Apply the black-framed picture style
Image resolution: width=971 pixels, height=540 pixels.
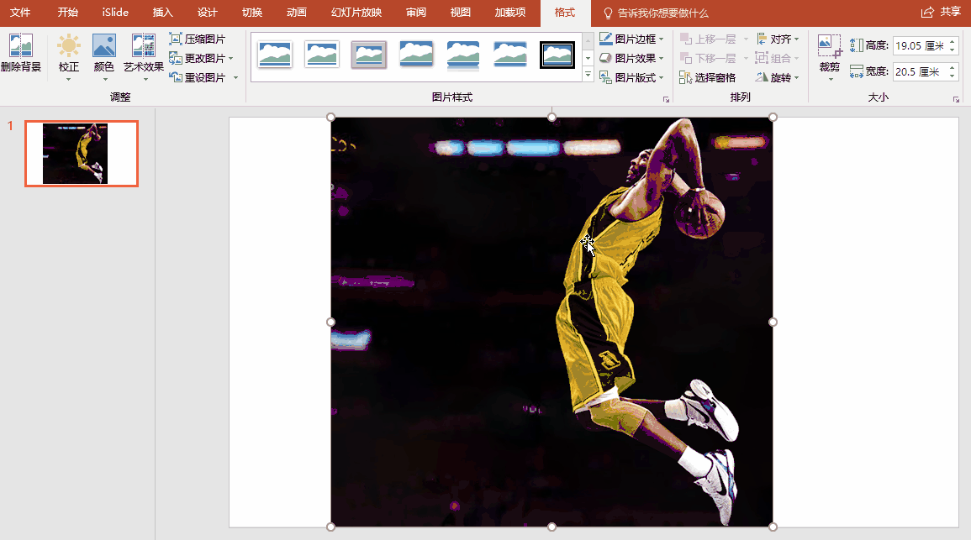click(x=557, y=55)
